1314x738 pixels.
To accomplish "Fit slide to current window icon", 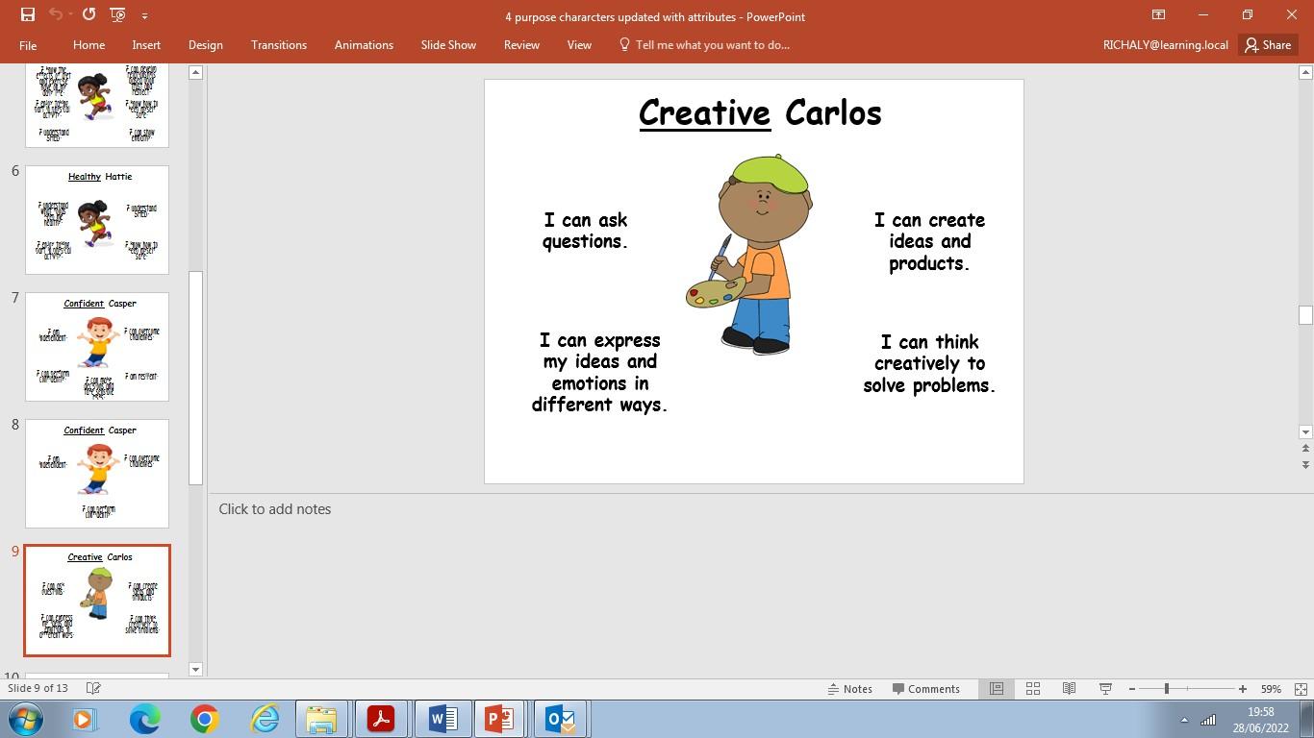I will tap(1301, 688).
